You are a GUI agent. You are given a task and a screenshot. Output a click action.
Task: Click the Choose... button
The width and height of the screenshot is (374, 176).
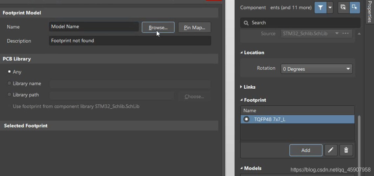click(x=194, y=97)
